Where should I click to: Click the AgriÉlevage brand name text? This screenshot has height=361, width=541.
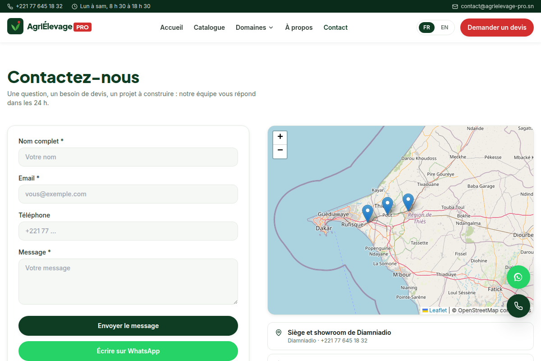pyautogui.click(x=50, y=27)
